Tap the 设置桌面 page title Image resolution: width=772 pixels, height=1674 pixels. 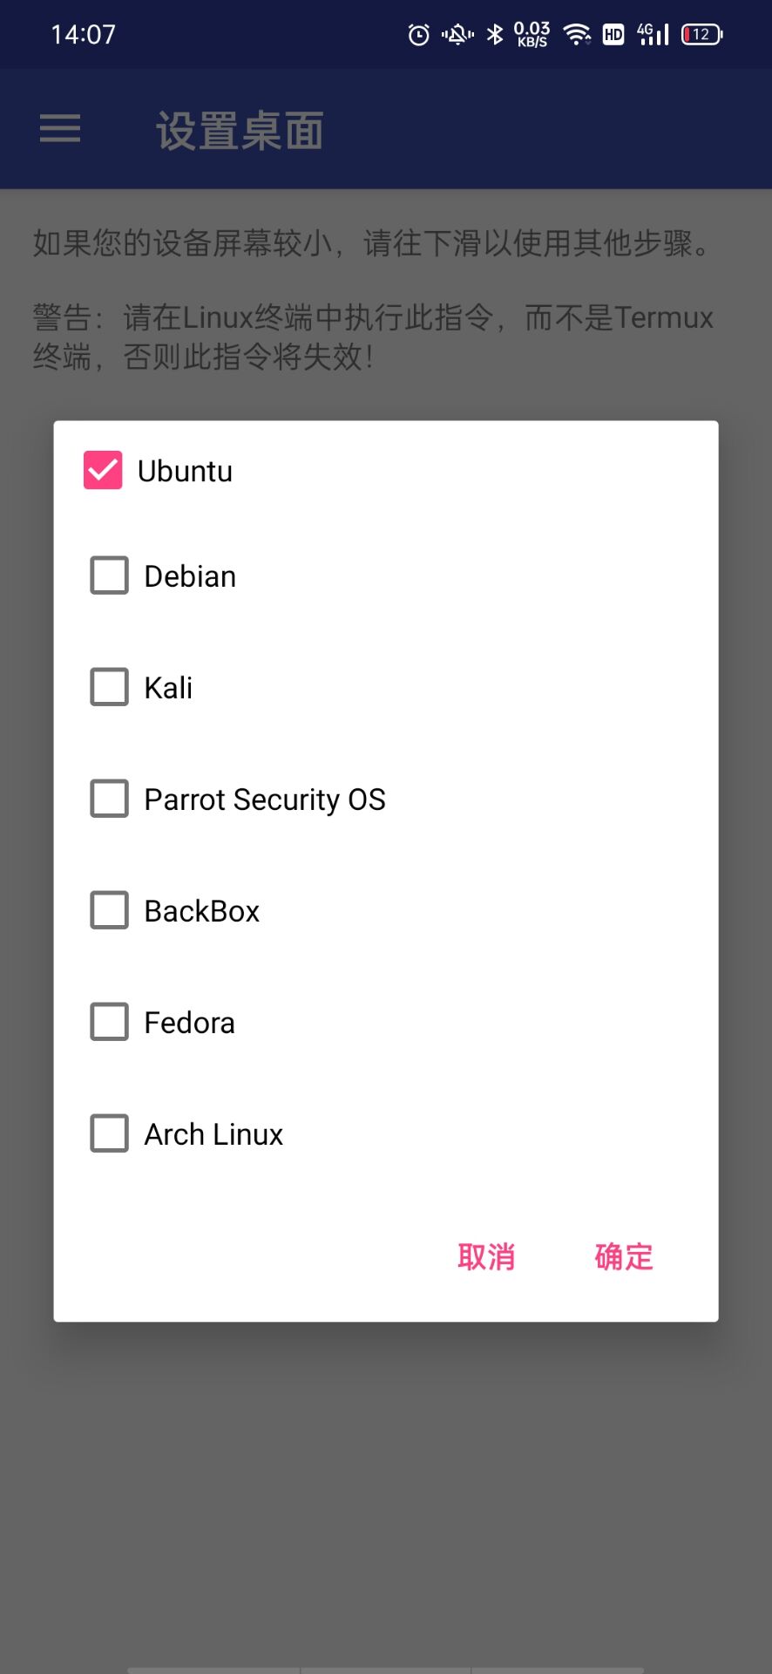pos(240,131)
